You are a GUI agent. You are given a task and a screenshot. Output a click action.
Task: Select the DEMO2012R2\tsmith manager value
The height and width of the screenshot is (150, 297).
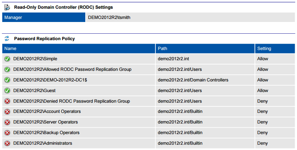109,17
